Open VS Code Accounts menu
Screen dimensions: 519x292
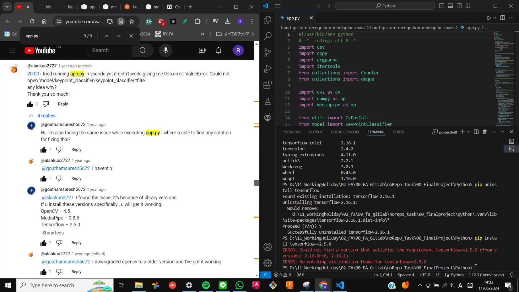(267, 247)
